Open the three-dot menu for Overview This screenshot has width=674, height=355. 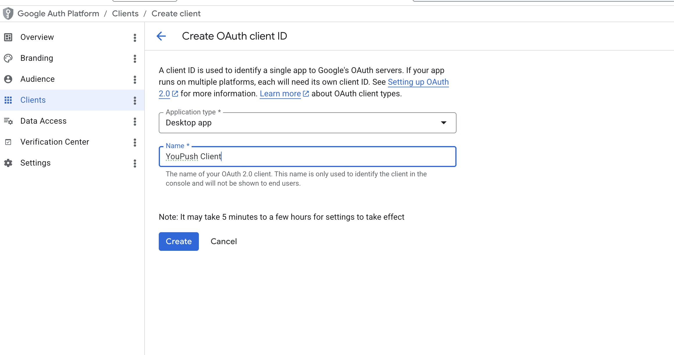[x=135, y=38]
